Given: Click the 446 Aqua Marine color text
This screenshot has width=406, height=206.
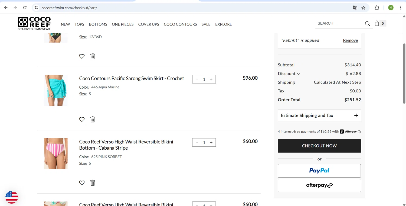Looking at the screenshot, I should click(x=105, y=87).
